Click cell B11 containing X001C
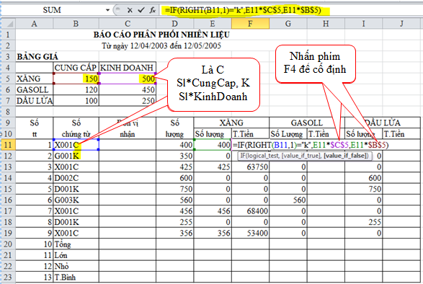Viewport: 423px width, 284px height. coord(76,145)
